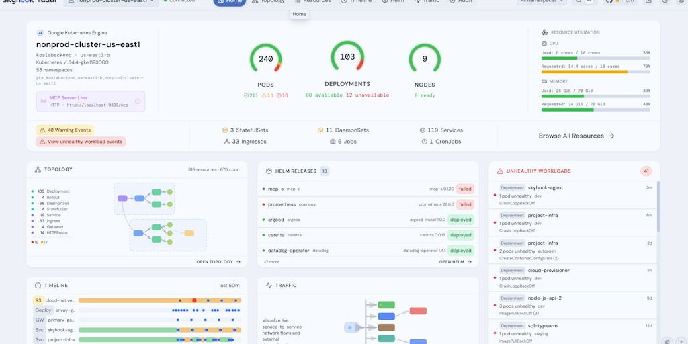Switch to the Helm tab in top navigation

pos(392,2)
